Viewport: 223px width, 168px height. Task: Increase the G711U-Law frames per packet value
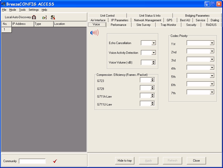152,102
